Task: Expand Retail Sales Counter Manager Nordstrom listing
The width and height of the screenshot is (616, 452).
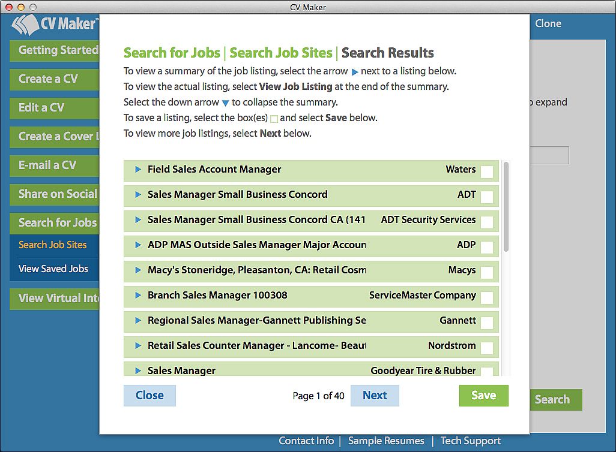Action: coord(138,346)
